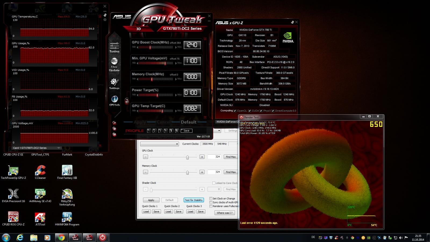Toggle the CUDA checkbox in GPU-Z
The height and width of the screenshot is (242, 430).
[x=250, y=111]
